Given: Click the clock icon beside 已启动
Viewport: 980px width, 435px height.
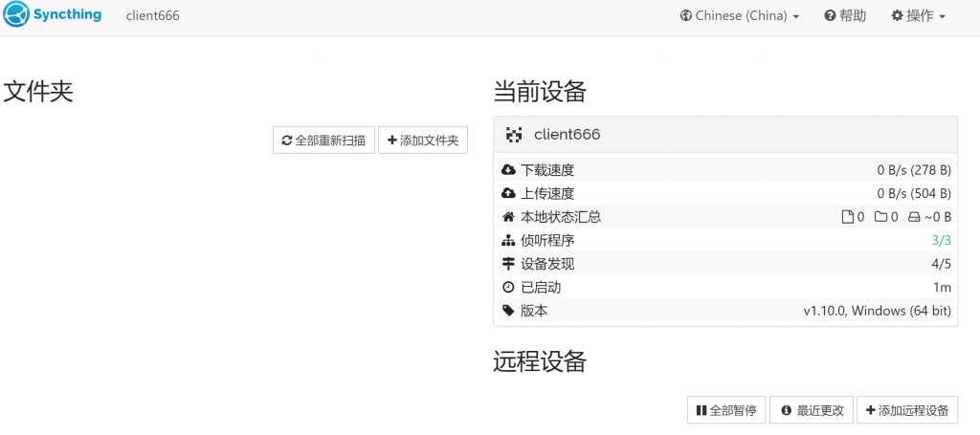Looking at the screenshot, I should pyautogui.click(x=508, y=288).
